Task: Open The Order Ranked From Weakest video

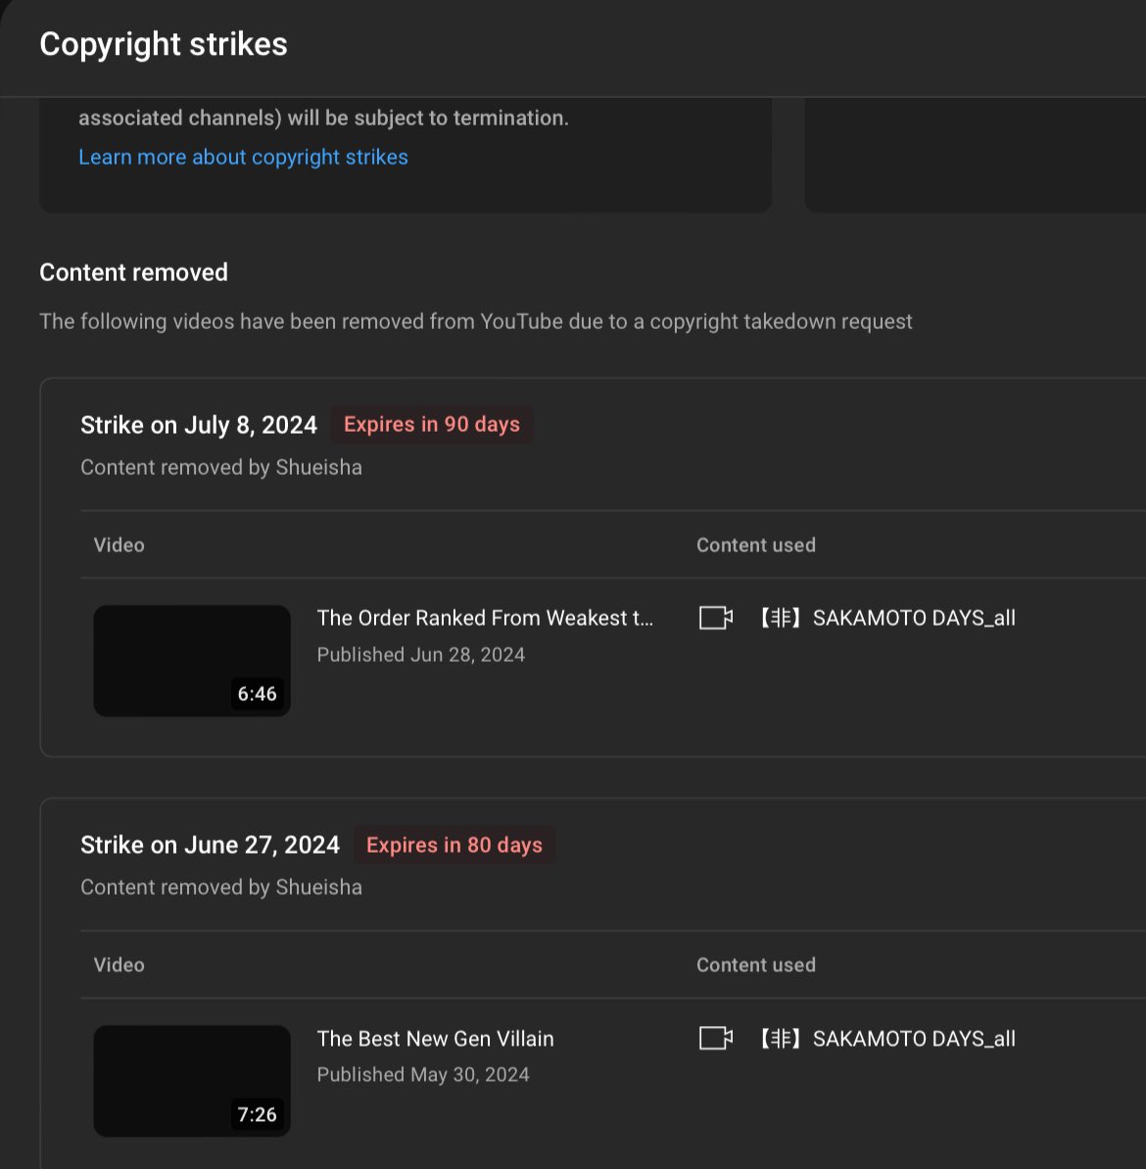Action: 485,618
